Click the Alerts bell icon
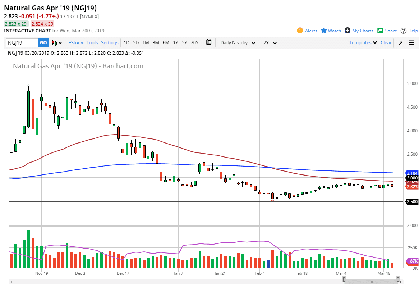Image resolution: width=419 pixels, height=287 pixels. click(300, 31)
